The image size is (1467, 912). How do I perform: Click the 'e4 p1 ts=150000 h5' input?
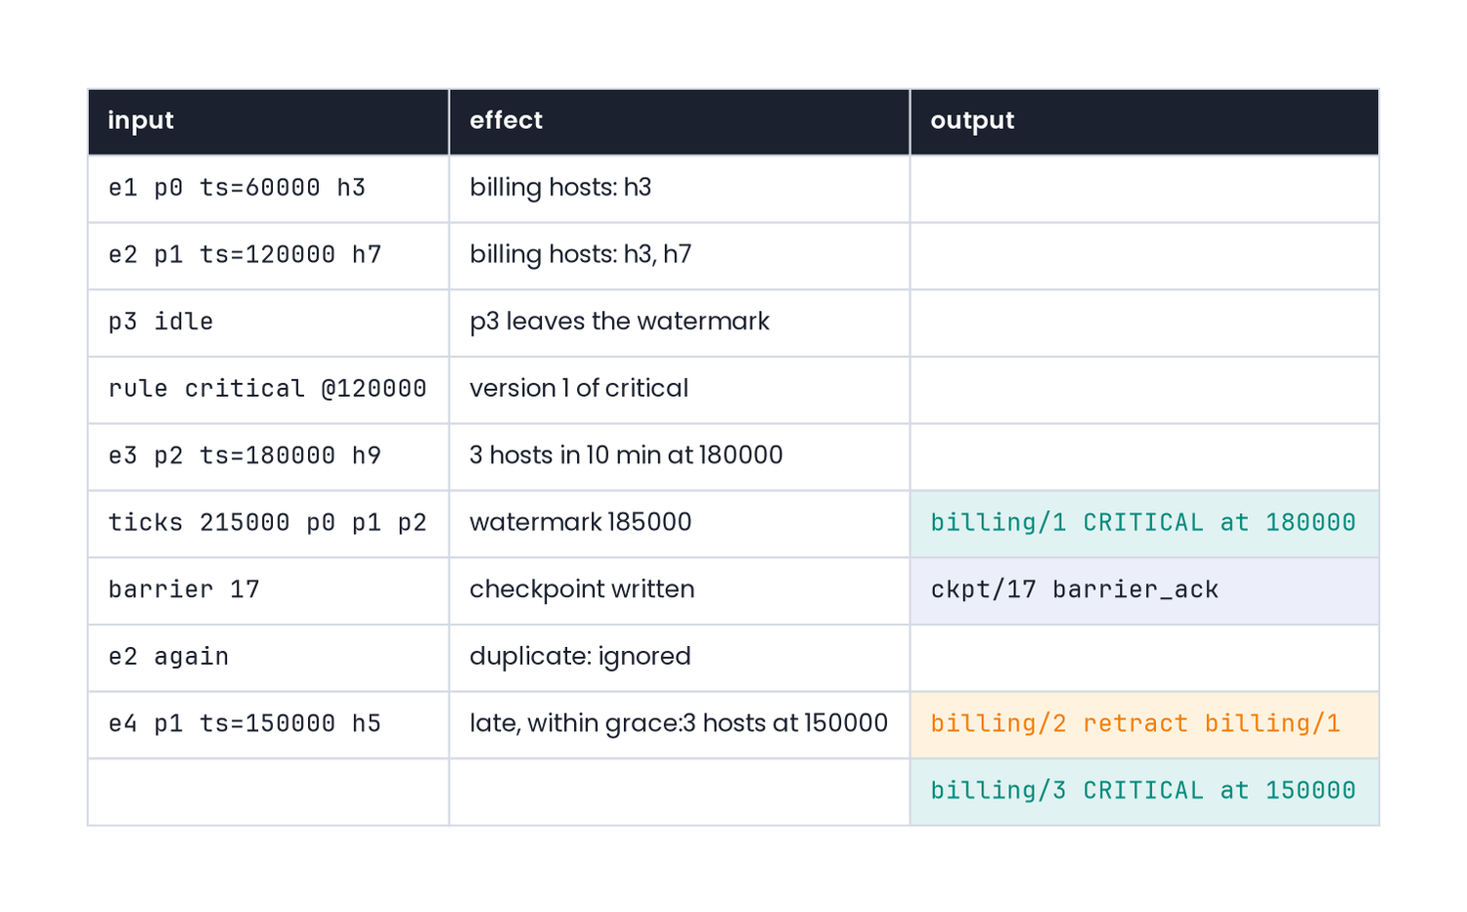268,725
